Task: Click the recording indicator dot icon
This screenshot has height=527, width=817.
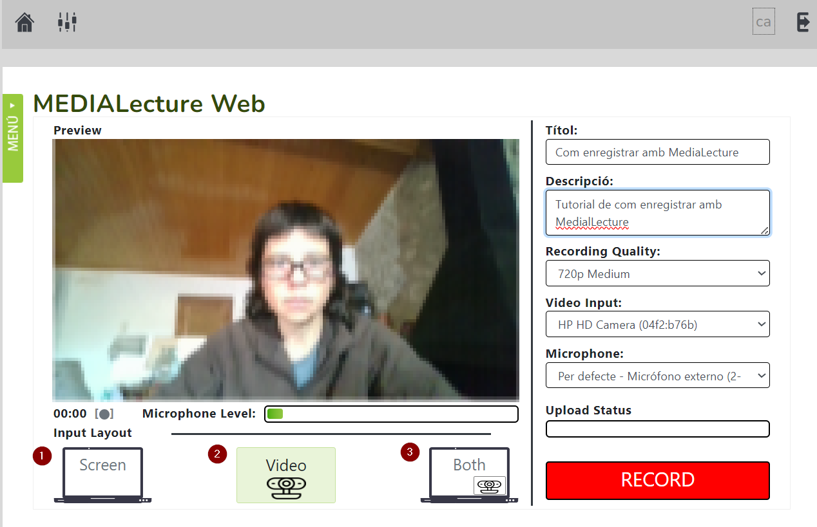Action: [104, 414]
